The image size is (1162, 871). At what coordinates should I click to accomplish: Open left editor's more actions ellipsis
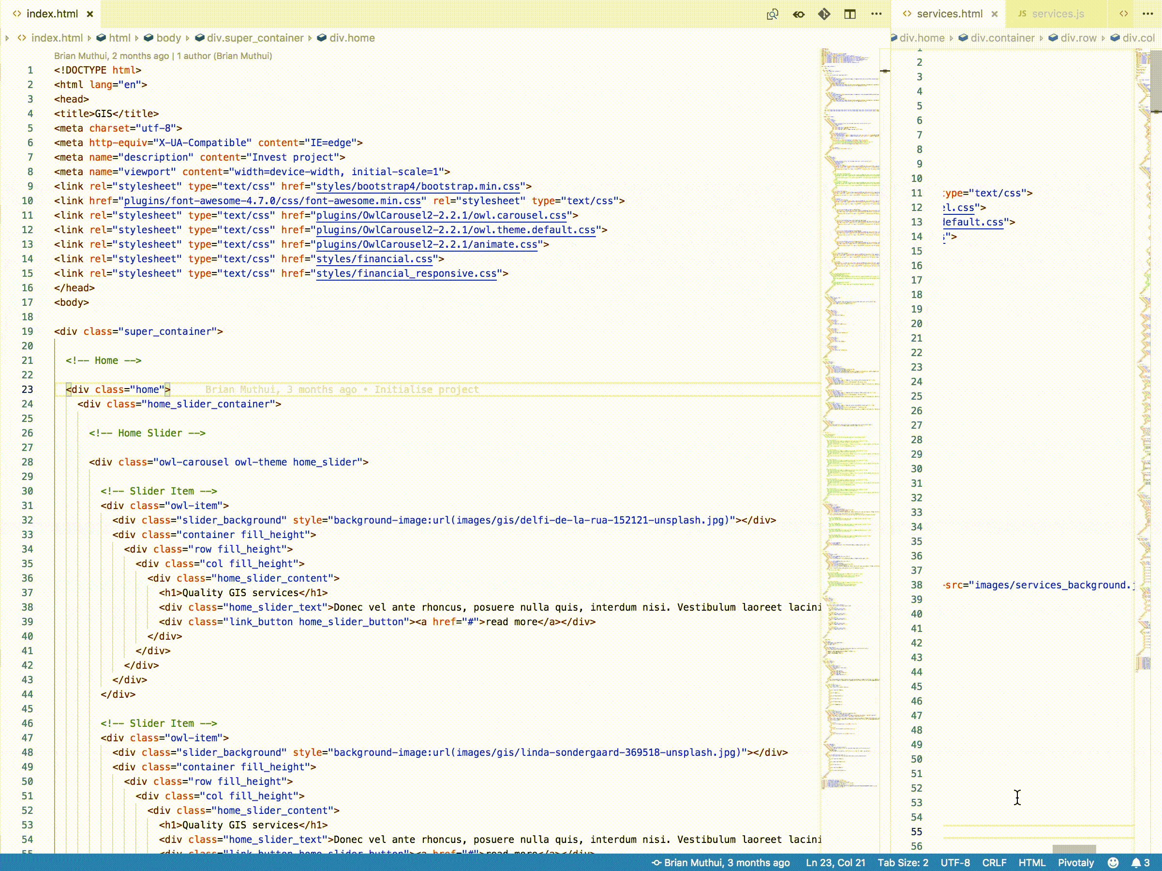(x=876, y=14)
